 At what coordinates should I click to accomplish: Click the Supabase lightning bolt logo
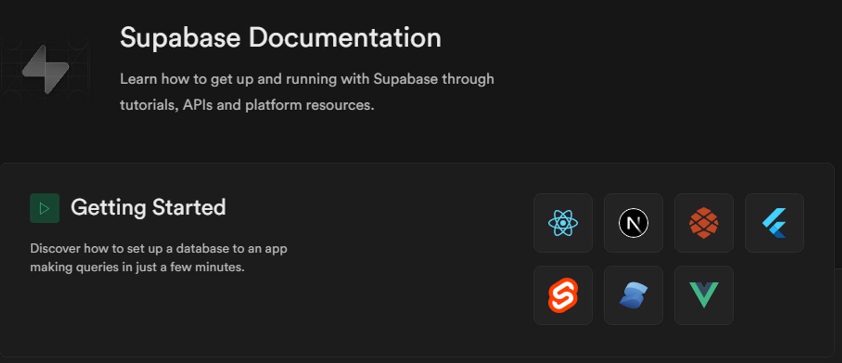pyautogui.click(x=46, y=69)
